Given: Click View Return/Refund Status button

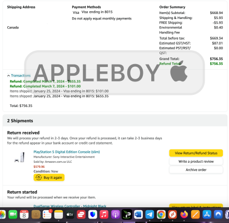Looking at the screenshot, I should [196, 153].
